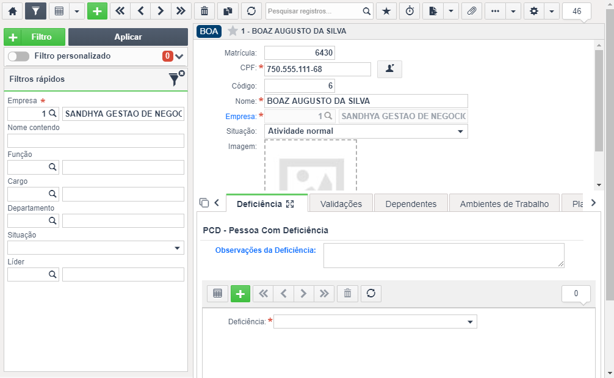Jump to the first record in main toolbar
Screen dimensions: 614x378
click(120, 11)
